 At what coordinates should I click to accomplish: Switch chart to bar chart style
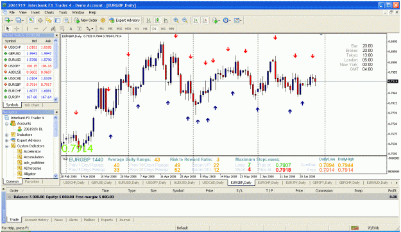tap(148, 20)
